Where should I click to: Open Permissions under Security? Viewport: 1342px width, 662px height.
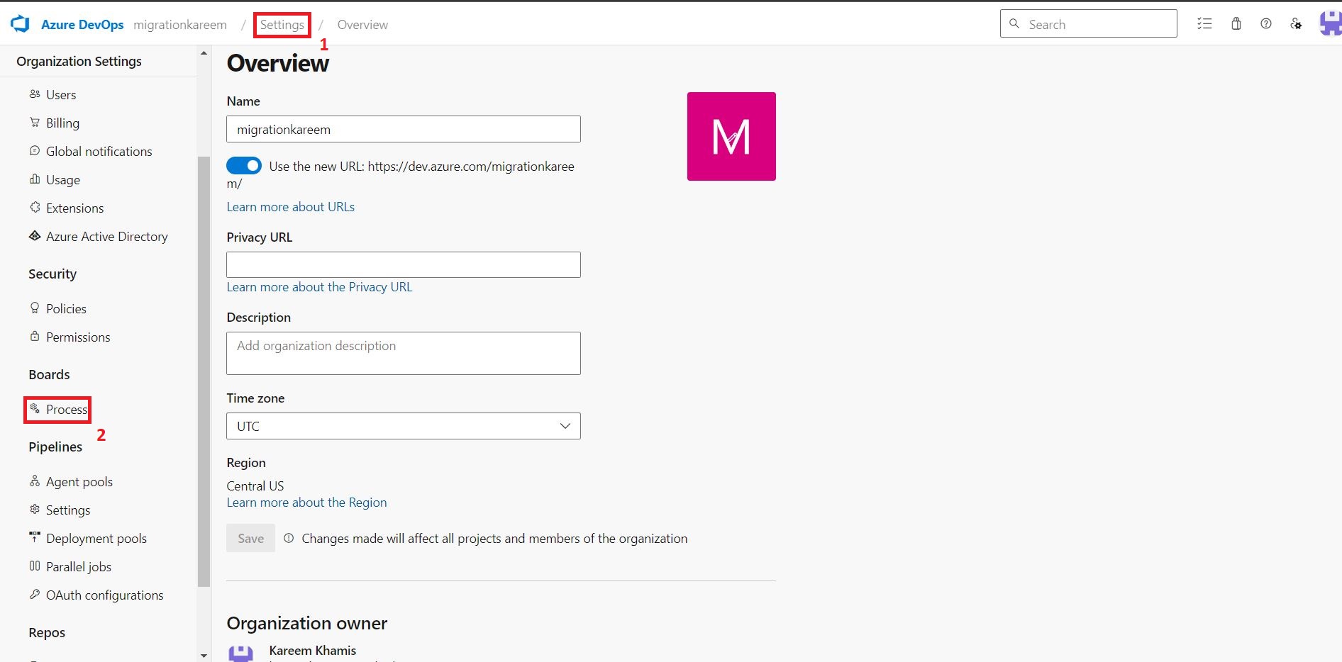pos(77,337)
